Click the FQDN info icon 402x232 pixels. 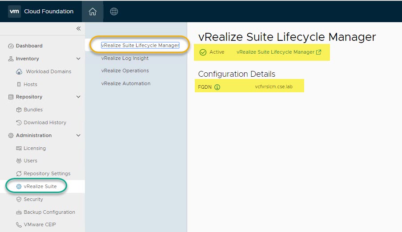click(217, 87)
